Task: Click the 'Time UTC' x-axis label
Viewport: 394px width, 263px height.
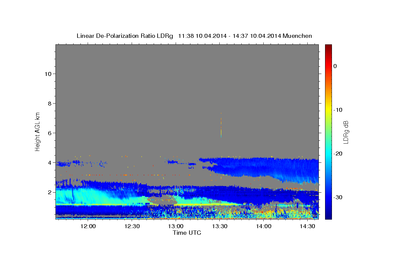Action: pos(187,233)
